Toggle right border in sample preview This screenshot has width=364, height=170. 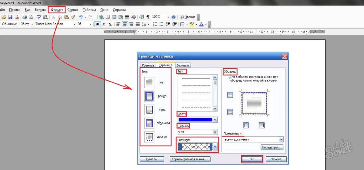(261, 125)
